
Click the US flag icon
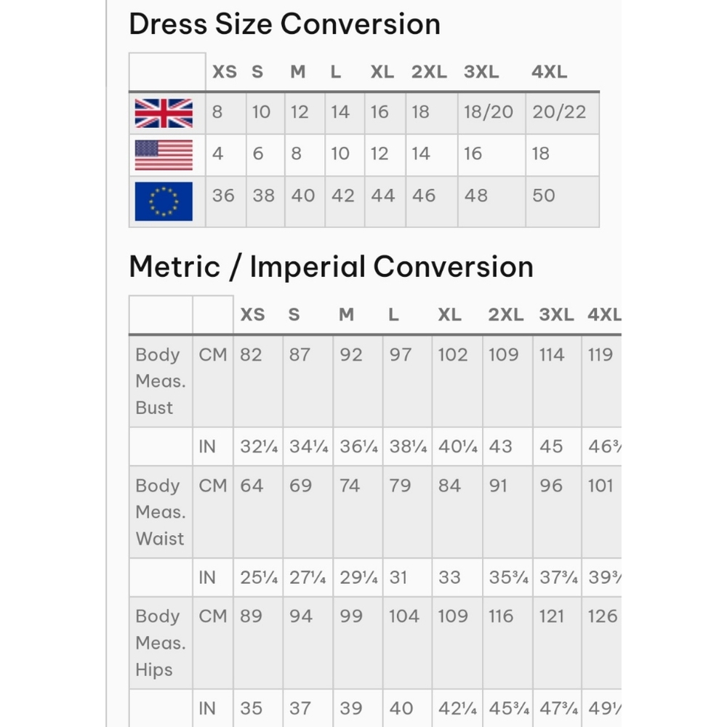coord(164,155)
